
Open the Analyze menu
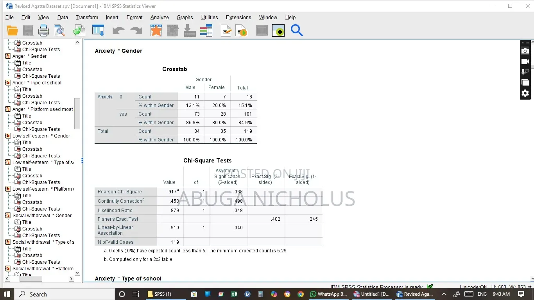(159, 17)
